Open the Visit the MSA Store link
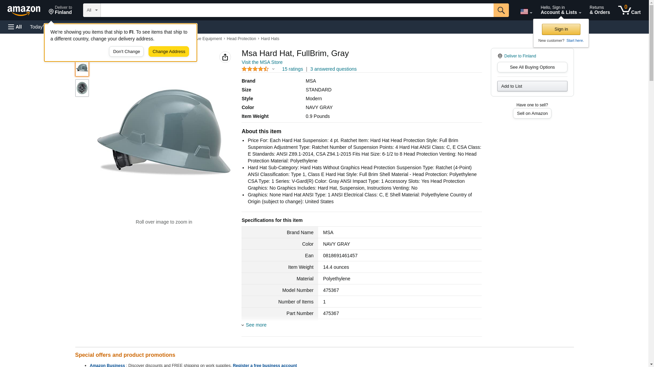Screen dimensions: 654x367 point(262,62)
